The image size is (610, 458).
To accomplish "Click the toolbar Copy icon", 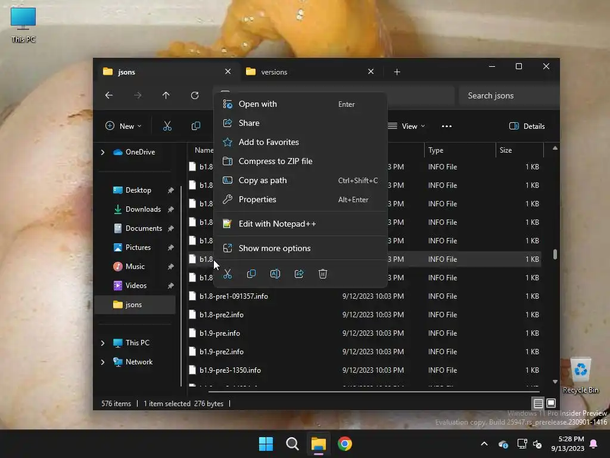I will [x=195, y=126].
